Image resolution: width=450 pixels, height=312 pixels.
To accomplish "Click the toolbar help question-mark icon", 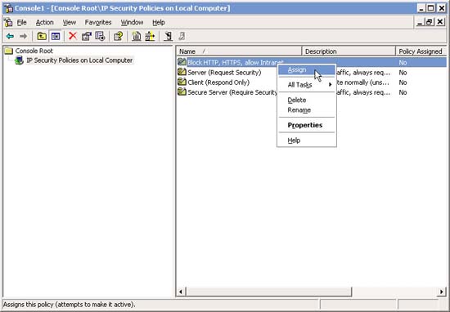I will coord(119,37).
